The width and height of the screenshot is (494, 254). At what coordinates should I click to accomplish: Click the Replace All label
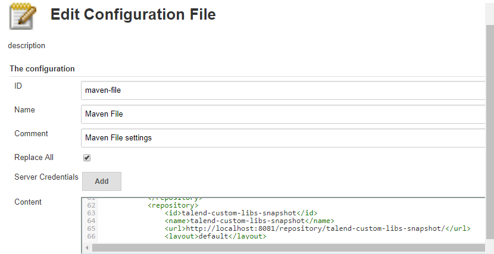[x=34, y=158]
